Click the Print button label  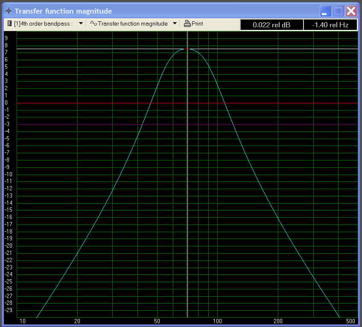point(197,23)
